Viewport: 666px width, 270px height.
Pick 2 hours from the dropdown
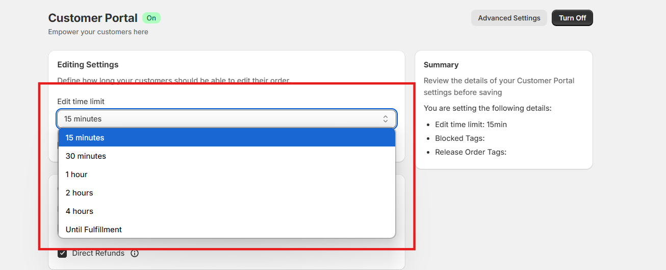(227, 193)
